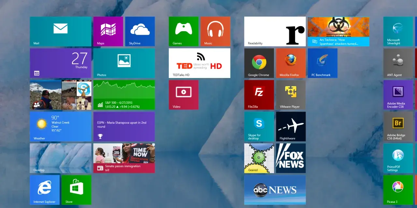Open the calendar tile showing 27 Thursday
417x208 pixels.
pos(61,63)
